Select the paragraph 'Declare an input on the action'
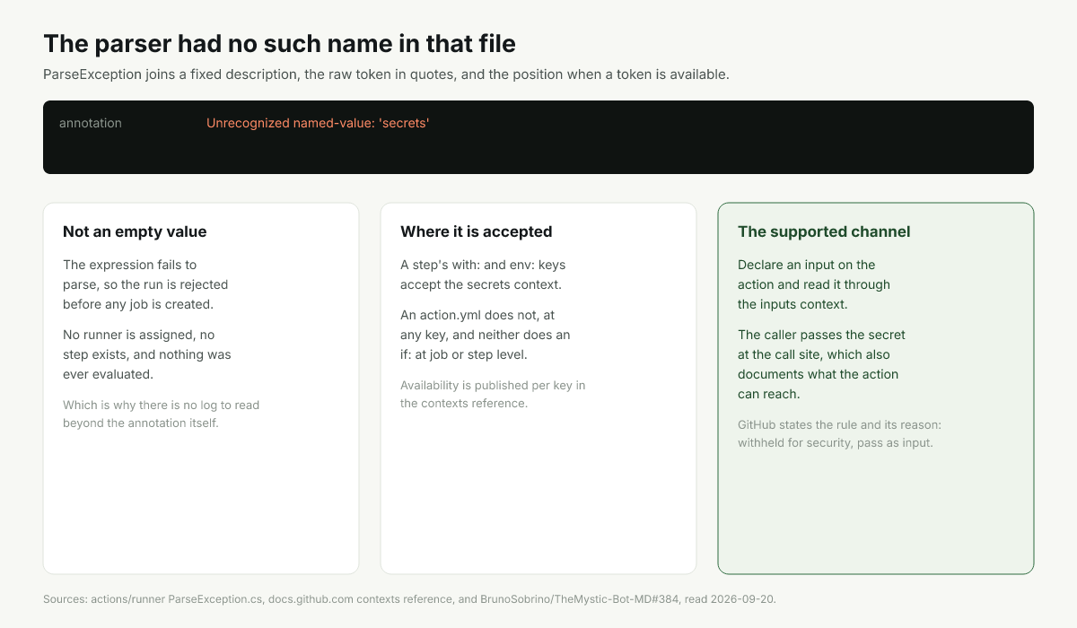 pos(814,284)
